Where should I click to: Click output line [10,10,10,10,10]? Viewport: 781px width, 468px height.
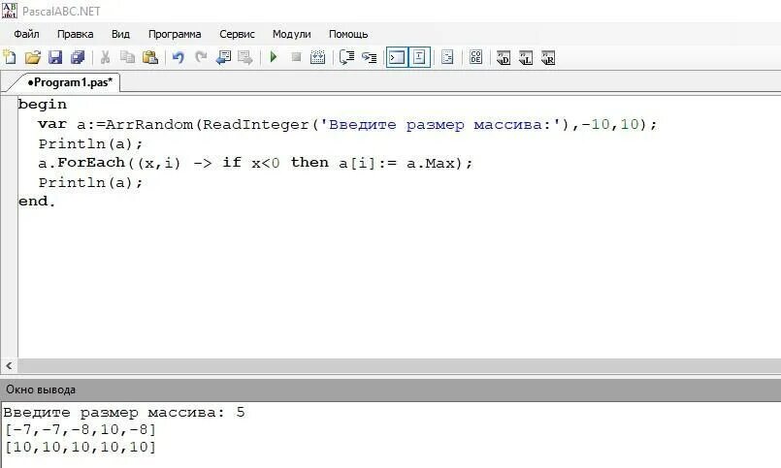81,447
